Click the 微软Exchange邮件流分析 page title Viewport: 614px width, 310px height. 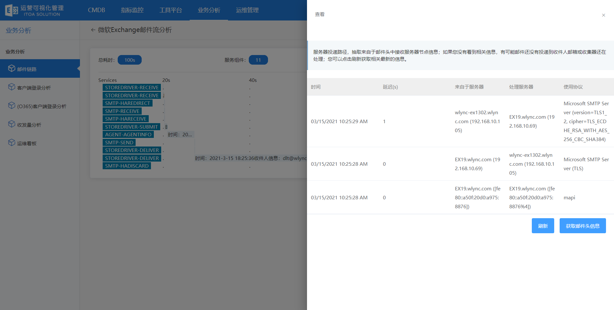pyautogui.click(x=135, y=30)
